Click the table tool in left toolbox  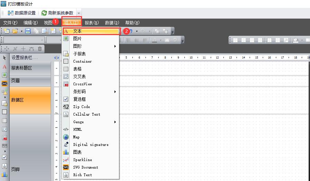click(x=4, y=121)
